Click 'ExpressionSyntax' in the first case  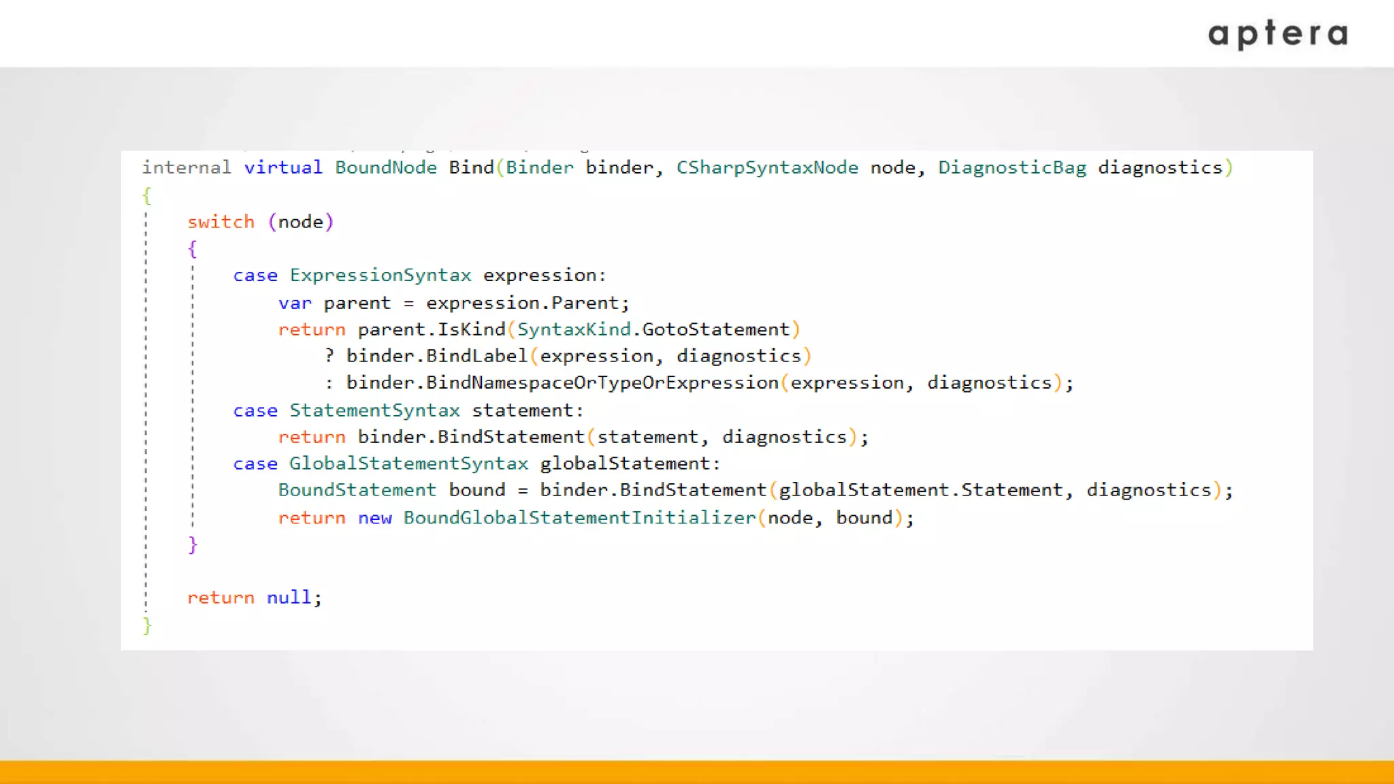pos(380,275)
